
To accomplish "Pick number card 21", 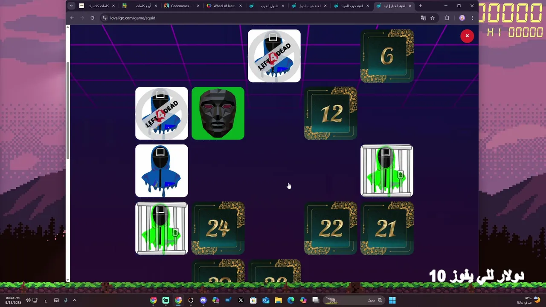I will click(x=387, y=228).
